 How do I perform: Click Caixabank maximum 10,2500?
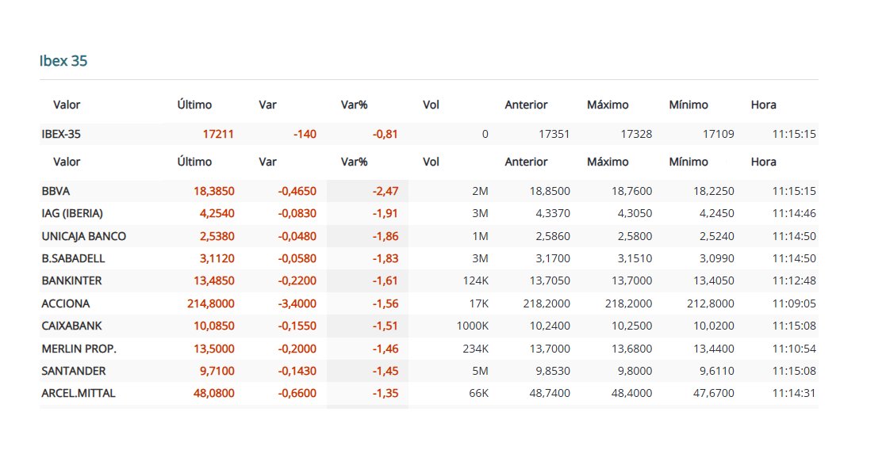(631, 326)
